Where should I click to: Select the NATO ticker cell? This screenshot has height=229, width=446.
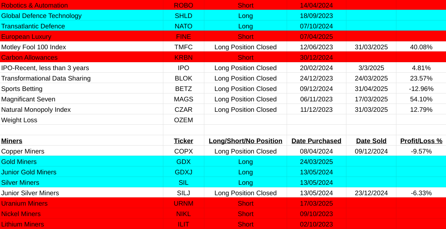click(183, 26)
